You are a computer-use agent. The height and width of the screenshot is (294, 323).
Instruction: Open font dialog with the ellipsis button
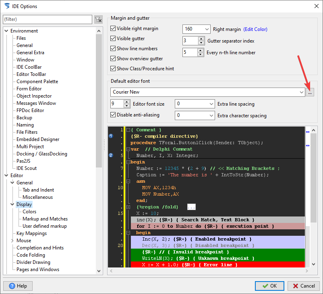click(310, 92)
